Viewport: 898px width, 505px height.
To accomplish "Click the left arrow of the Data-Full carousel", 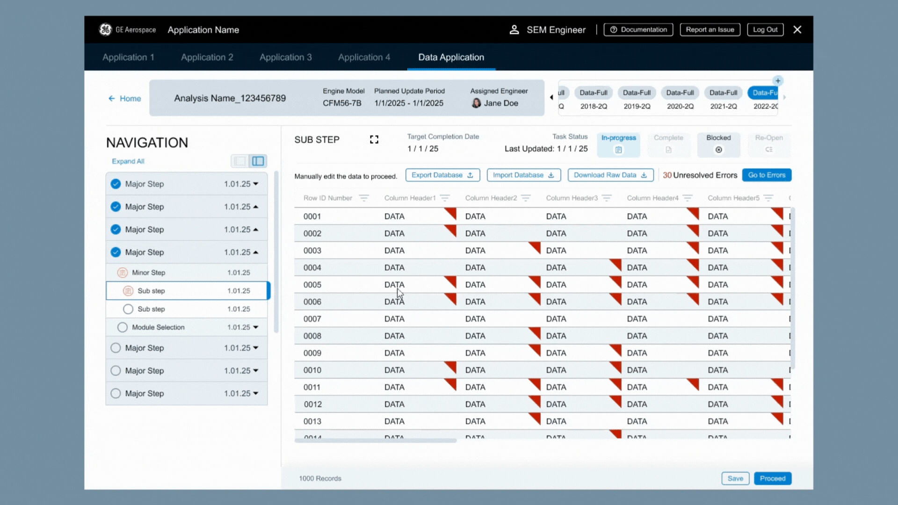I will 551,97.
